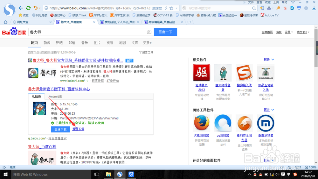
Task: Open the 更多» category menu
Action: [x=148, y=43]
